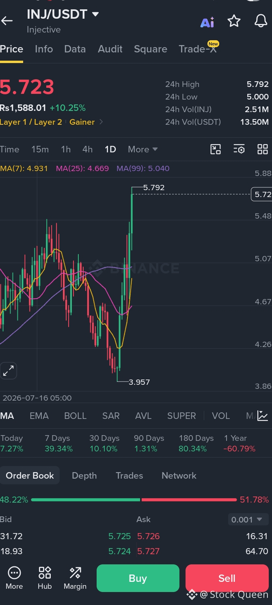Tap the 3.957 low marker on chart

pos(139,382)
